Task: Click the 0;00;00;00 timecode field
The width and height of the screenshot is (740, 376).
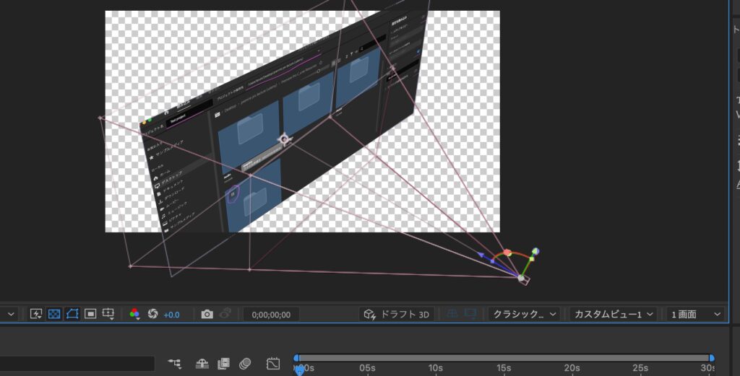Action: click(271, 315)
